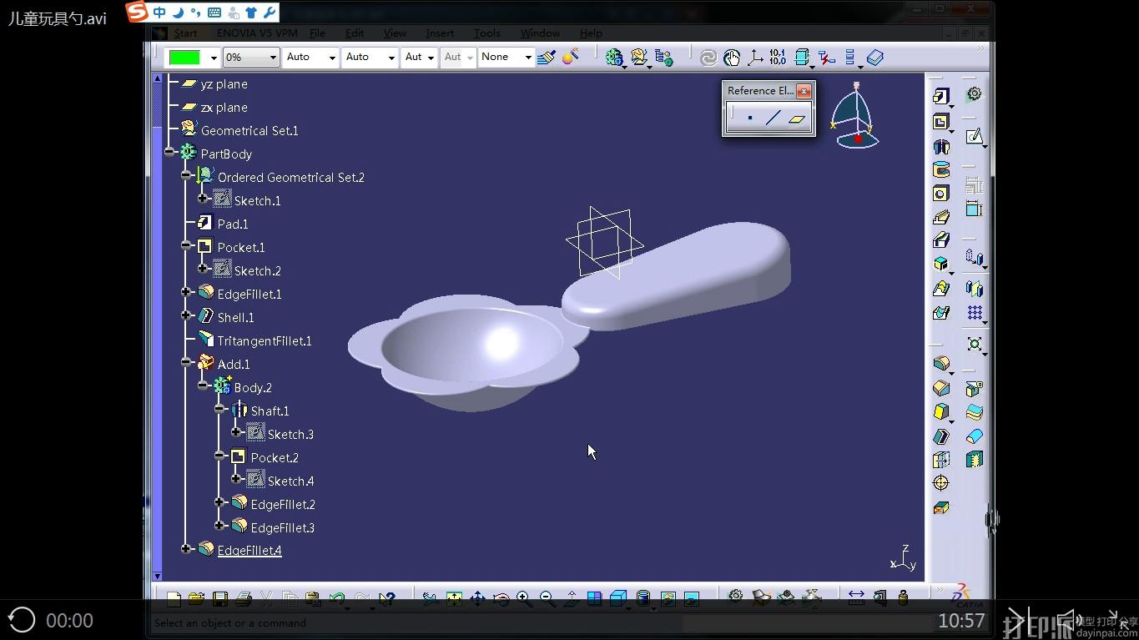Click the Sogou input 中 language icon
The image size is (1139, 640).
[159, 12]
